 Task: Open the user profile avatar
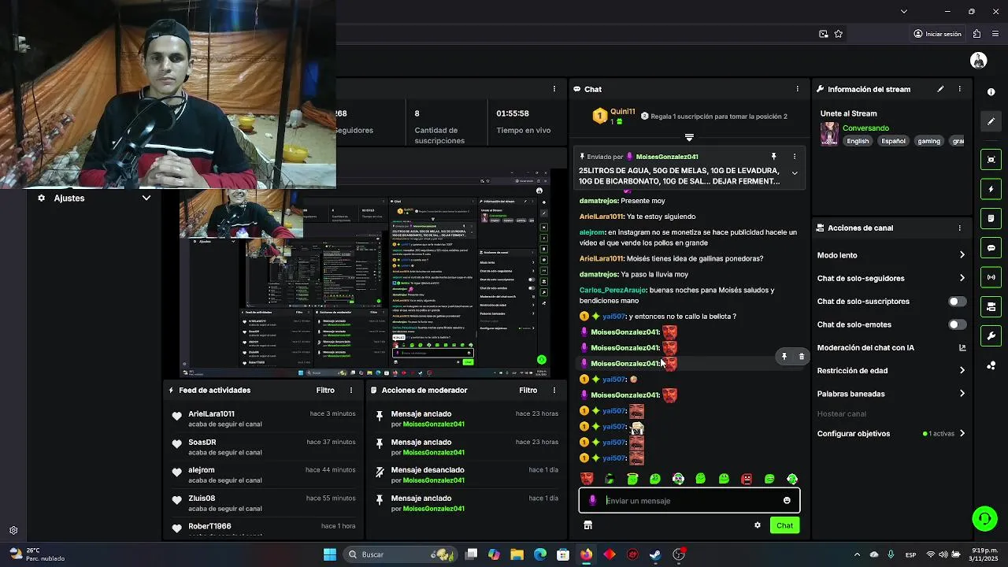[x=979, y=61]
